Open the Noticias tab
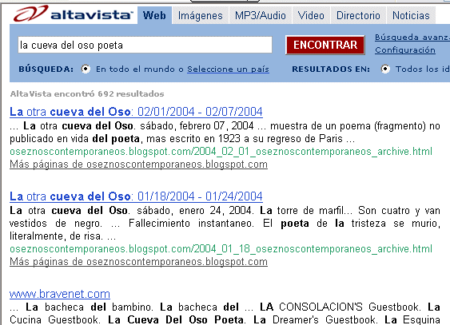450x325 pixels. tap(411, 15)
